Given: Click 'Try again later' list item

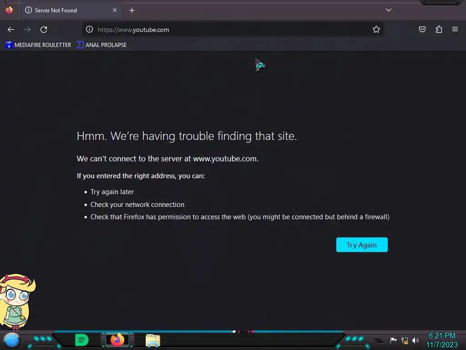Looking at the screenshot, I should coord(112,192).
